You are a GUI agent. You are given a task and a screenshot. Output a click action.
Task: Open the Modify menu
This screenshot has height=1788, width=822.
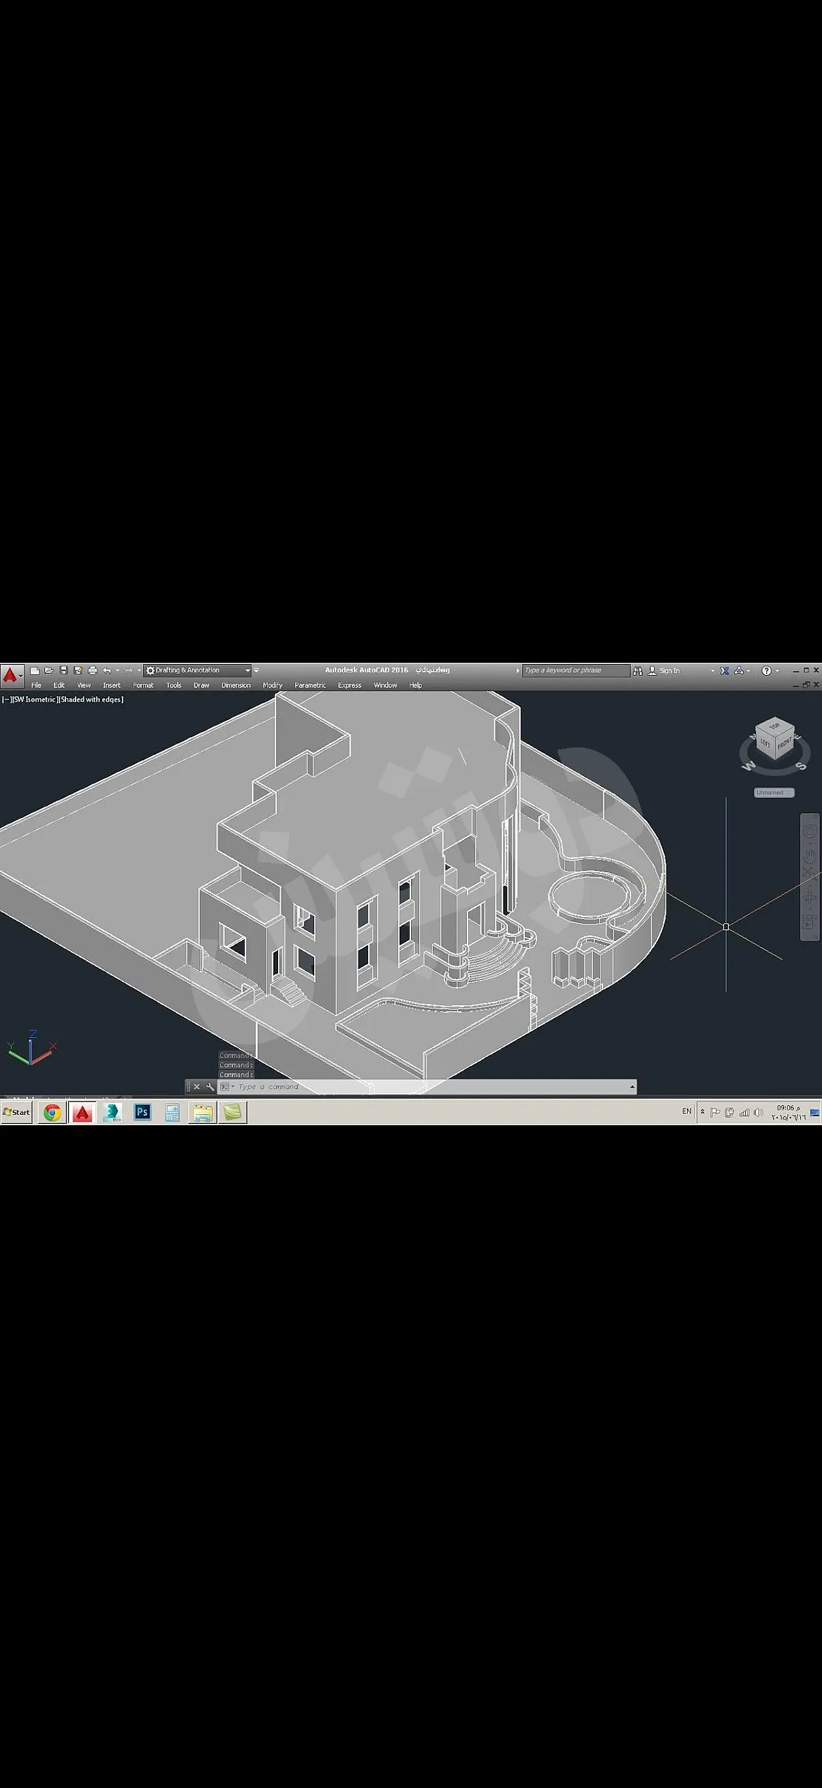tap(272, 685)
